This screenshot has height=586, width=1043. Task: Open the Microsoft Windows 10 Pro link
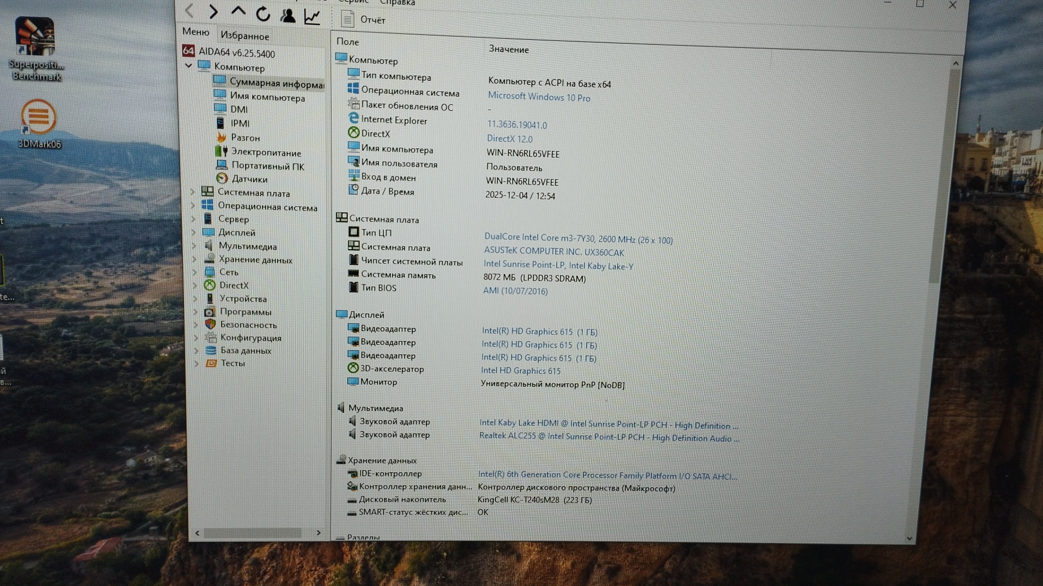coord(538,97)
